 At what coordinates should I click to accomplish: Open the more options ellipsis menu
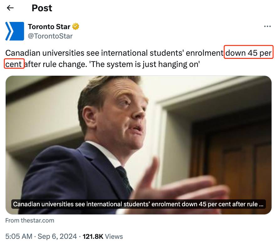pos(267,27)
